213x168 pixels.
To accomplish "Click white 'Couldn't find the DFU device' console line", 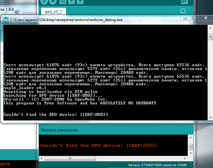I will click(x=56, y=115).
